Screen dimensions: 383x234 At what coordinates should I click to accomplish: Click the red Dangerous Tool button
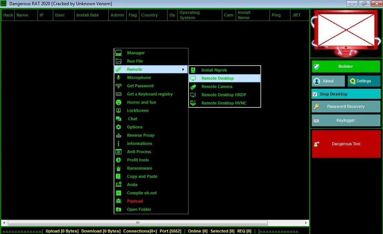point(346,144)
